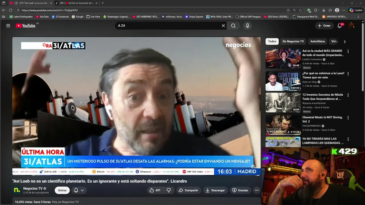The height and width of the screenshot is (205, 365).
Task: Open more video actions ellipsis
Action: click(x=257, y=190)
